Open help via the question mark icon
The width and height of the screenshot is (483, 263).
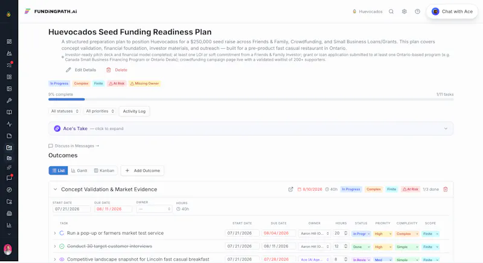coord(417,11)
